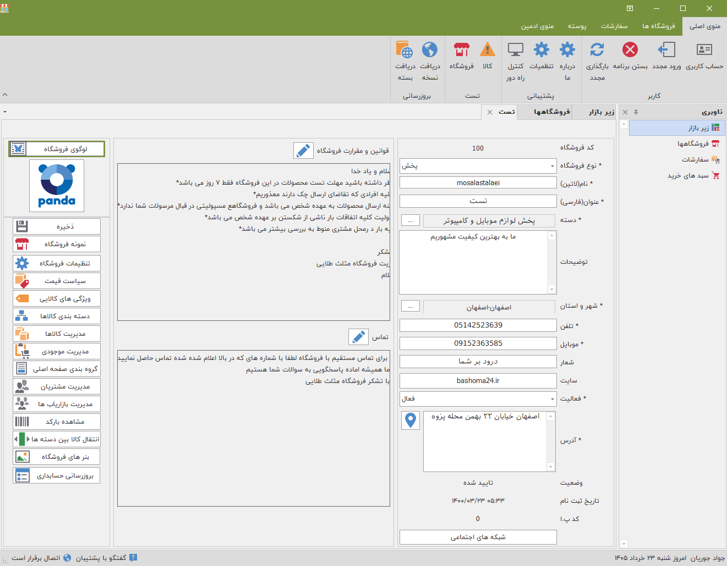Open مدیریت موجودی (inventory management) button
Screen dimensions: 727x566
57,351
